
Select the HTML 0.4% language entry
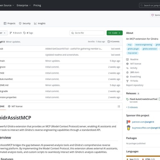coord(149,159)
